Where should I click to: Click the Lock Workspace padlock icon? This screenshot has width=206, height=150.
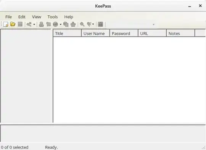tap(100, 24)
